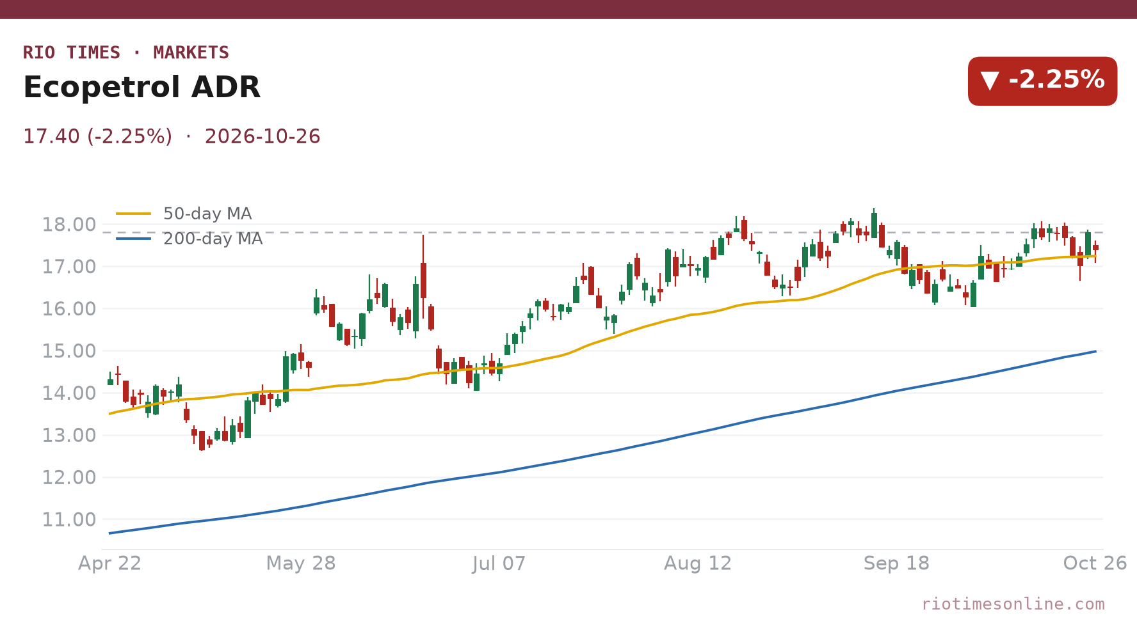Image resolution: width=1137 pixels, height=639 pixels.
Task: Click the RIO TIMES · MARKETS header
Action: [x=126, y=52]
